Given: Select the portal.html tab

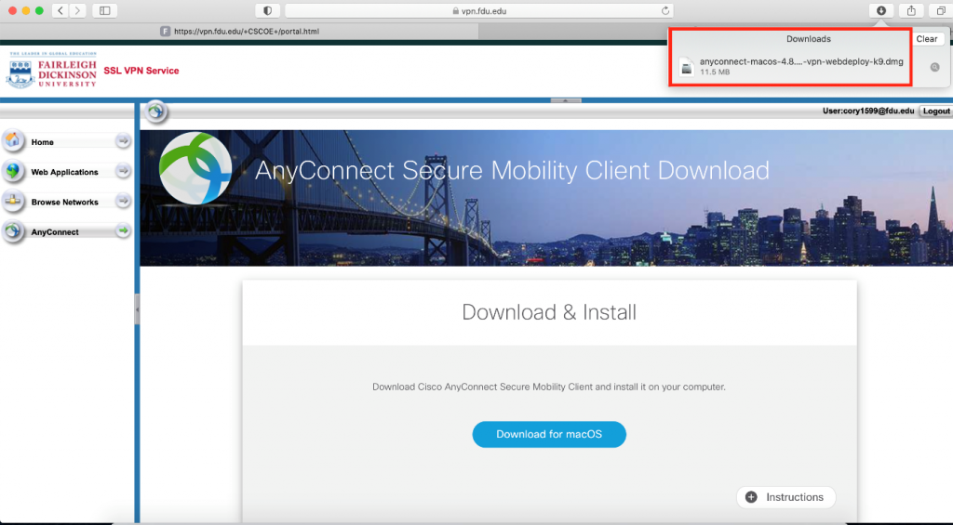Looking at the screenshot, I should click(x=239, y=31).
